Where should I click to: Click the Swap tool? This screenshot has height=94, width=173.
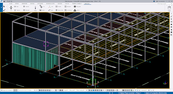pyautogui.click(x=51, y=10)
